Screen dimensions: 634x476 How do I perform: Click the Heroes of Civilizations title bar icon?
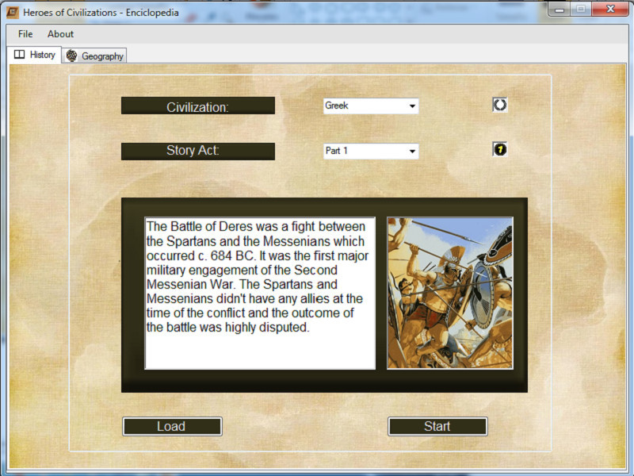tap(11, 12)
